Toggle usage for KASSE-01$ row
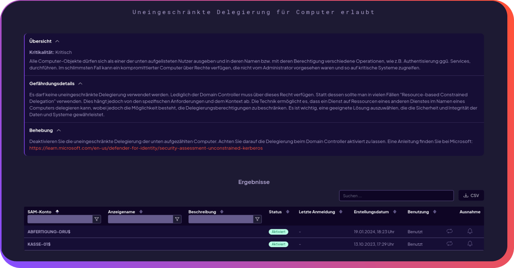The height and width of the screenshot is (268, 514). pos(449,244)
